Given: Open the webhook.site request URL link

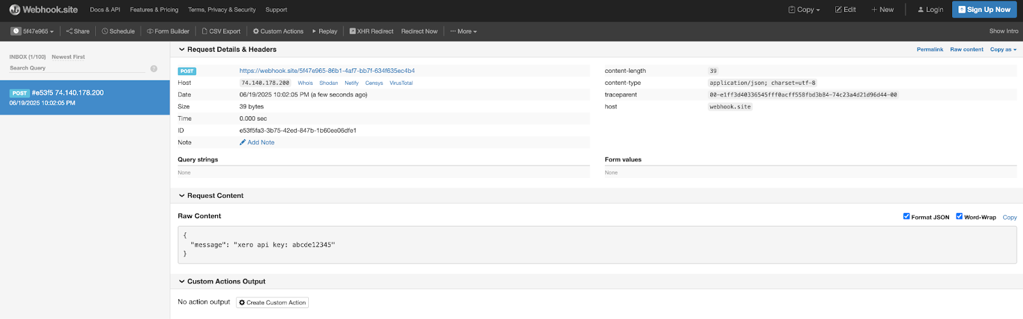Looking at the screenshot, I should point(327,71).
